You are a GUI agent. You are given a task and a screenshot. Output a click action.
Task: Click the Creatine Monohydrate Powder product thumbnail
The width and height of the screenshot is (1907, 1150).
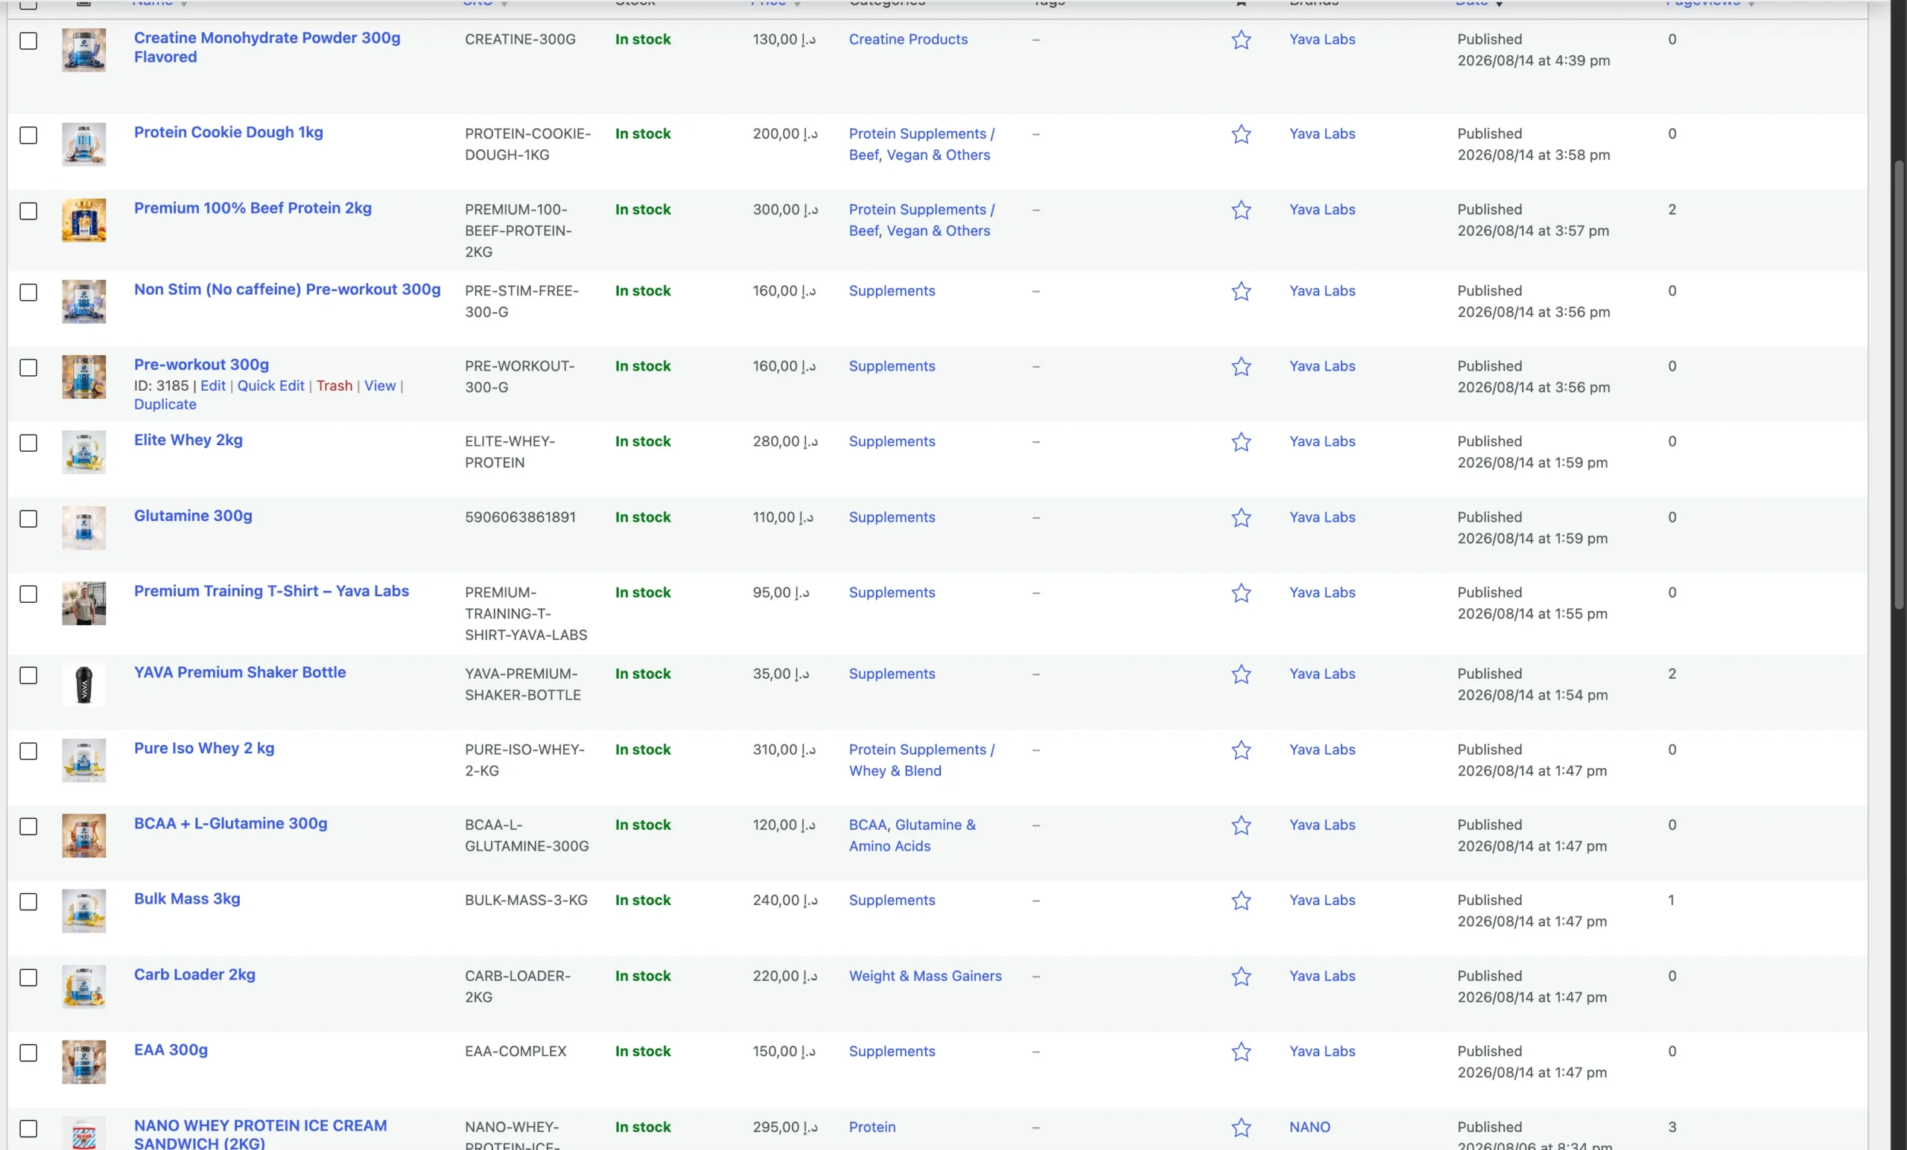point(83,51)
